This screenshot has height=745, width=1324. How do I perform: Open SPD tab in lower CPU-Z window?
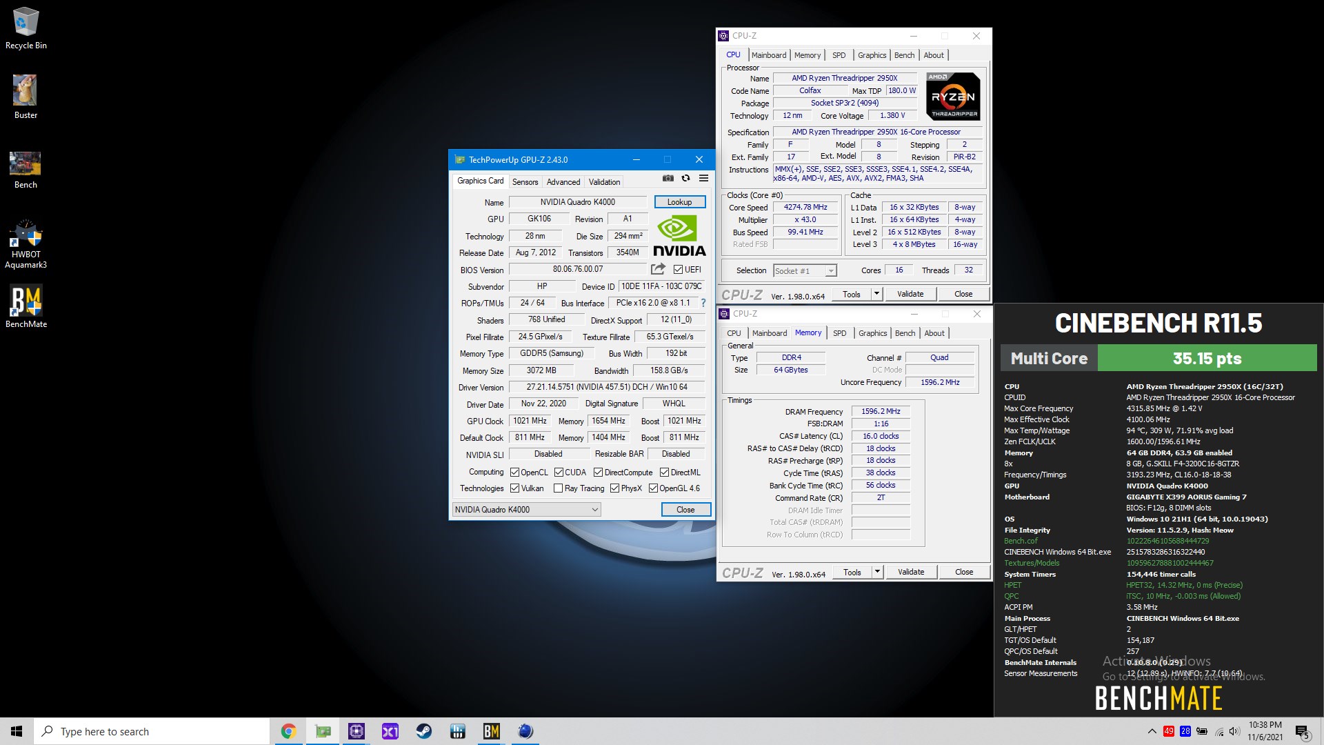pos(839,333)
